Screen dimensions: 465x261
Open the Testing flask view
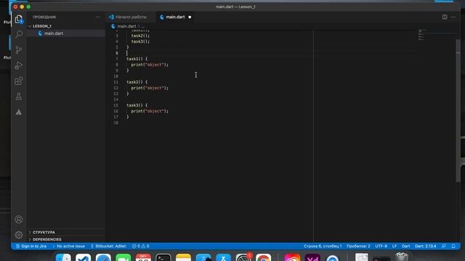19,96
